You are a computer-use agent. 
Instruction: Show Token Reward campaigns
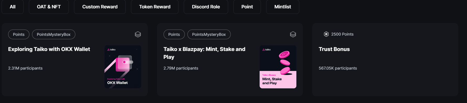pos(155,7)
